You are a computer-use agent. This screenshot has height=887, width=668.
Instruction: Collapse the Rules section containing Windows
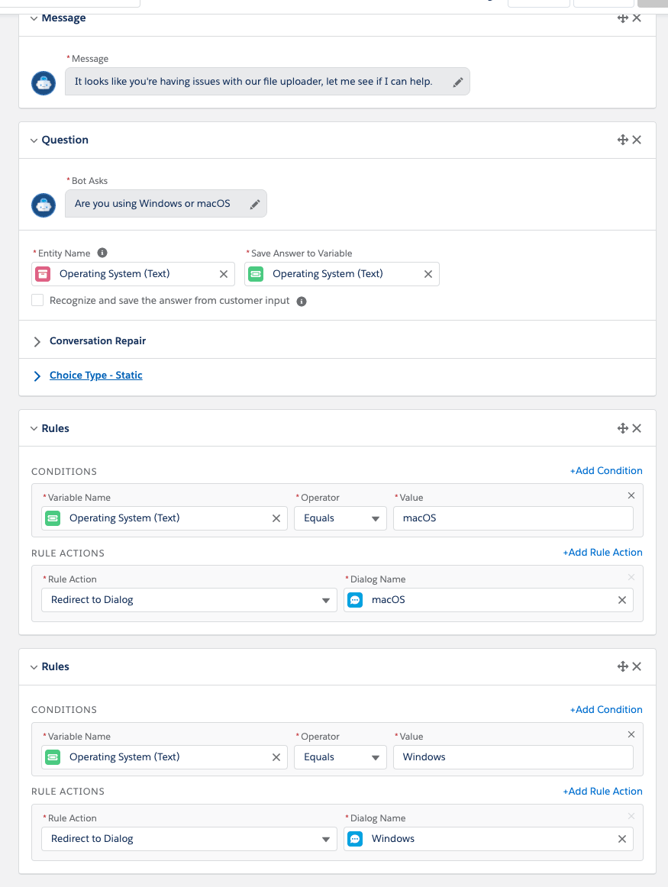coord(34,667)
